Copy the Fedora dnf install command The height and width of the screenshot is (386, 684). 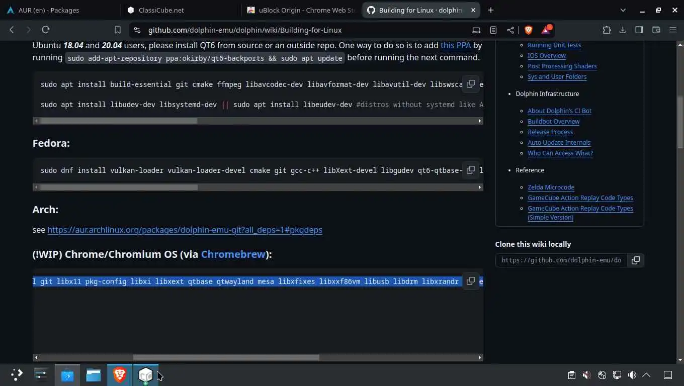click(x=471, y=170)
